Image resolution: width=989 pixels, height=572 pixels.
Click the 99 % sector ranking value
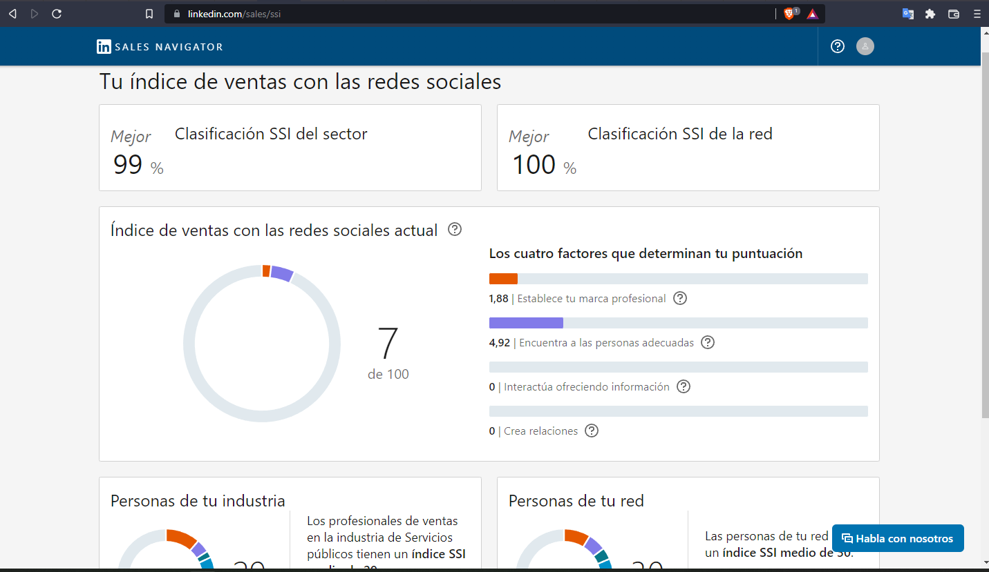138,166
